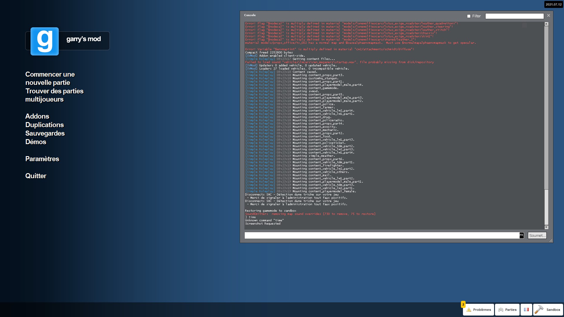Open the French flag language selector
This screenshot has width=564, height=317.
[526, 310]
